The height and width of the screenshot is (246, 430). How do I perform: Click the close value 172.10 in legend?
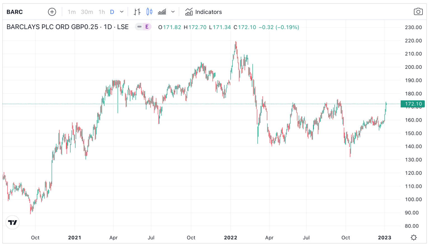click(x=247, y=27)
